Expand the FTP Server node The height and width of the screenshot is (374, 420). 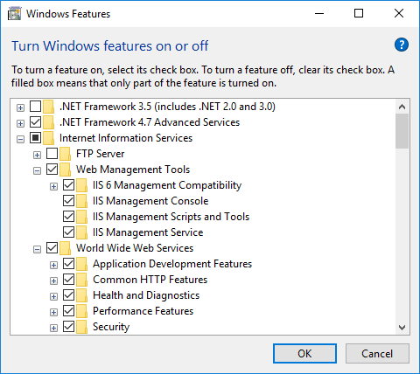click(x=37, y=156)
